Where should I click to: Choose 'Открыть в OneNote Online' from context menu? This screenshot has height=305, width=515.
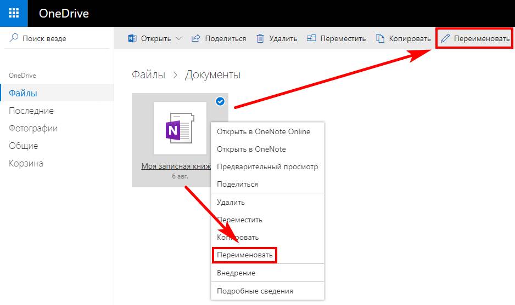pos(264,131)
